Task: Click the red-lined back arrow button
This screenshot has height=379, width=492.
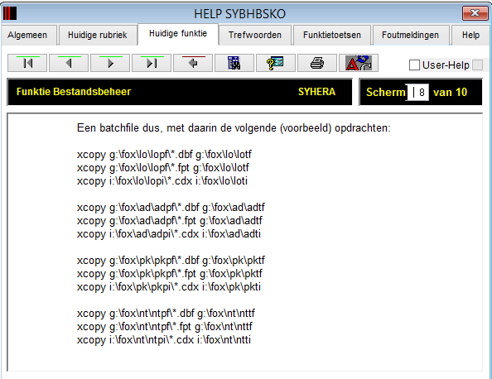Action: (193, 63)
